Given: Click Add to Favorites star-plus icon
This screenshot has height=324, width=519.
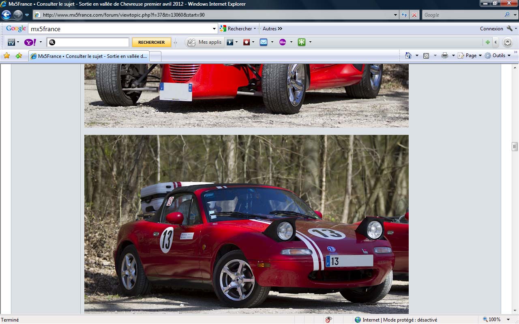Looking at the screenshot, I should 19,56.
